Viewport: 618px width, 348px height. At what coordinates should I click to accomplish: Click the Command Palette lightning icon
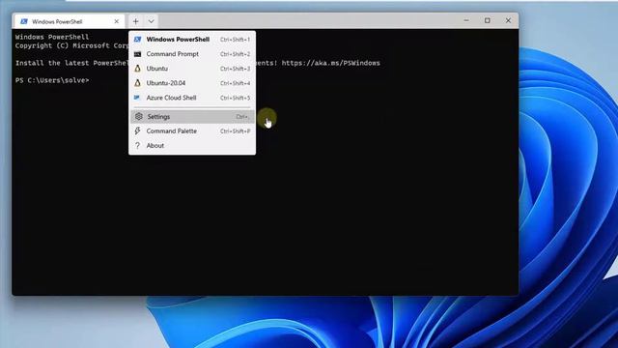[x=137, y=130]
